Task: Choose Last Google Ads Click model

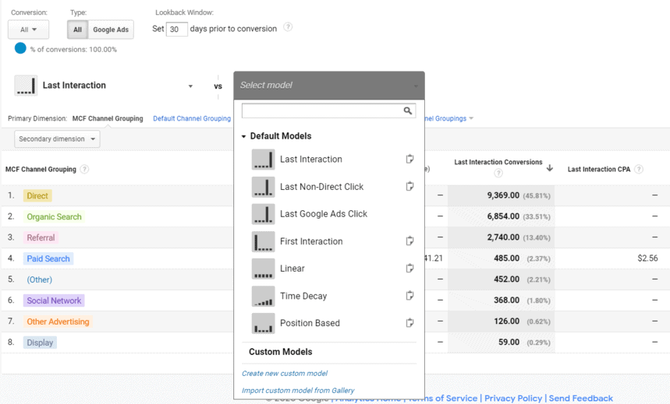Action: point(324,214)
